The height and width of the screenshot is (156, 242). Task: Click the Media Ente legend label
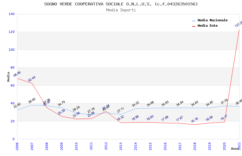pos(208,26)
